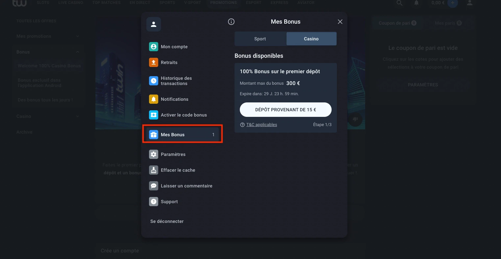Click the notification bell in the top bar
Viewport: 501px width, 259px height.
(x=416, y=3)
